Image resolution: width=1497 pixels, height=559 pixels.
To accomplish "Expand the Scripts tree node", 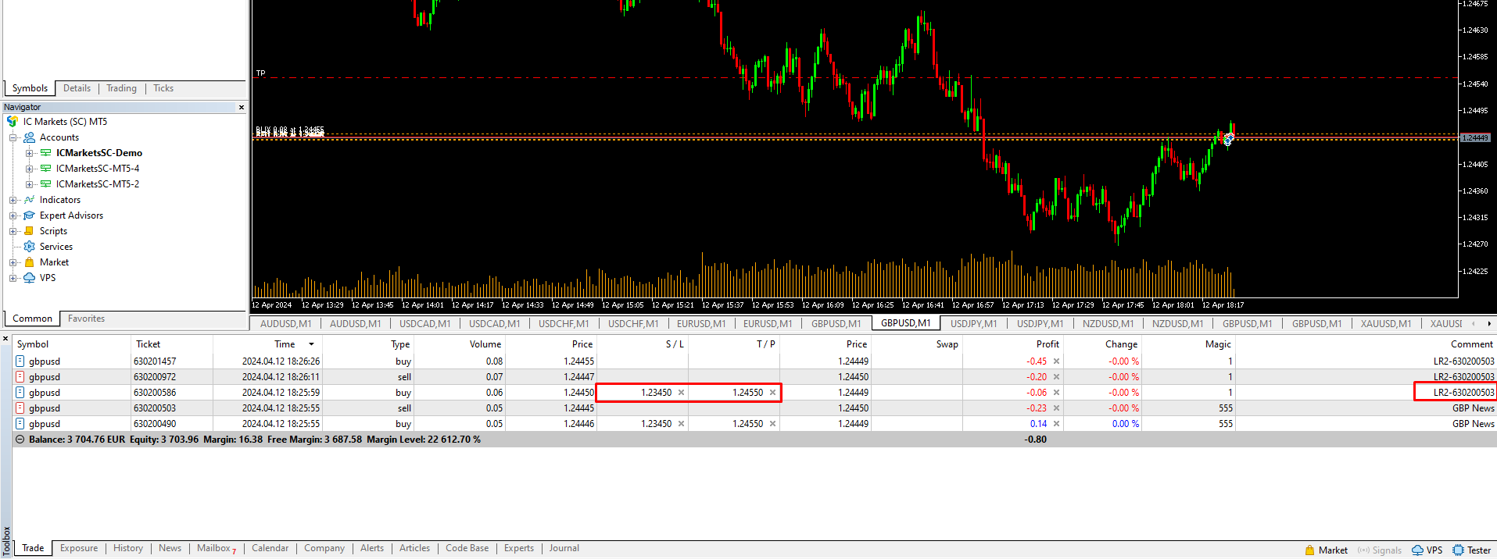I will [13, 231].
